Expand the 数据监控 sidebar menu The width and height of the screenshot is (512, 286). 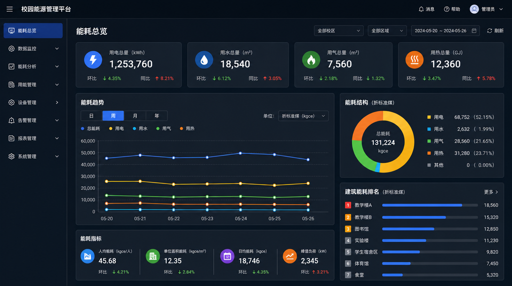[x=33, y=48]
